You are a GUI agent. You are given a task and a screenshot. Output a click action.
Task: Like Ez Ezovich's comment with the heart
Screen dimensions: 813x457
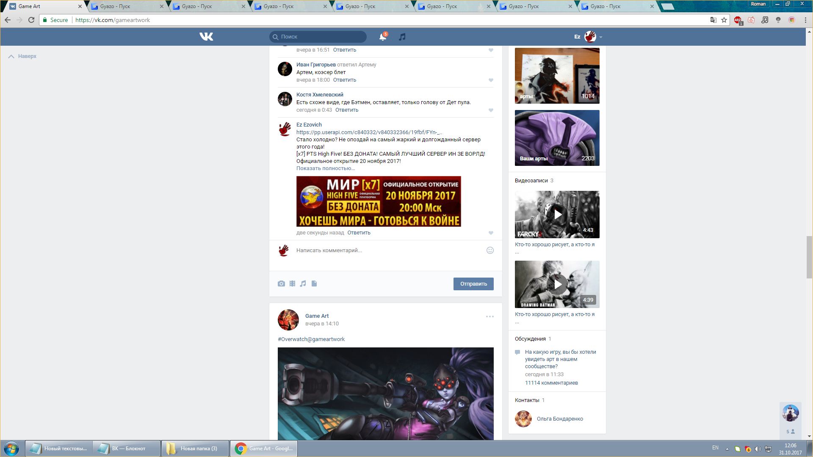click(491, 233)
